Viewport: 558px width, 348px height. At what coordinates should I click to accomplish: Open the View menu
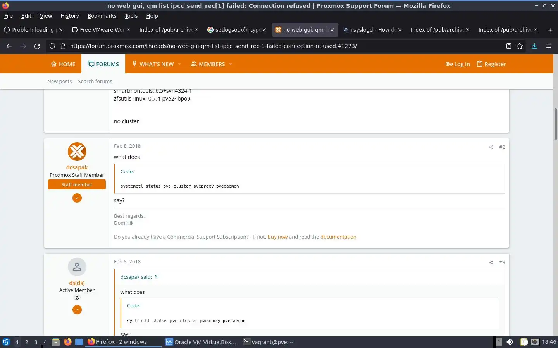[46, 16]
